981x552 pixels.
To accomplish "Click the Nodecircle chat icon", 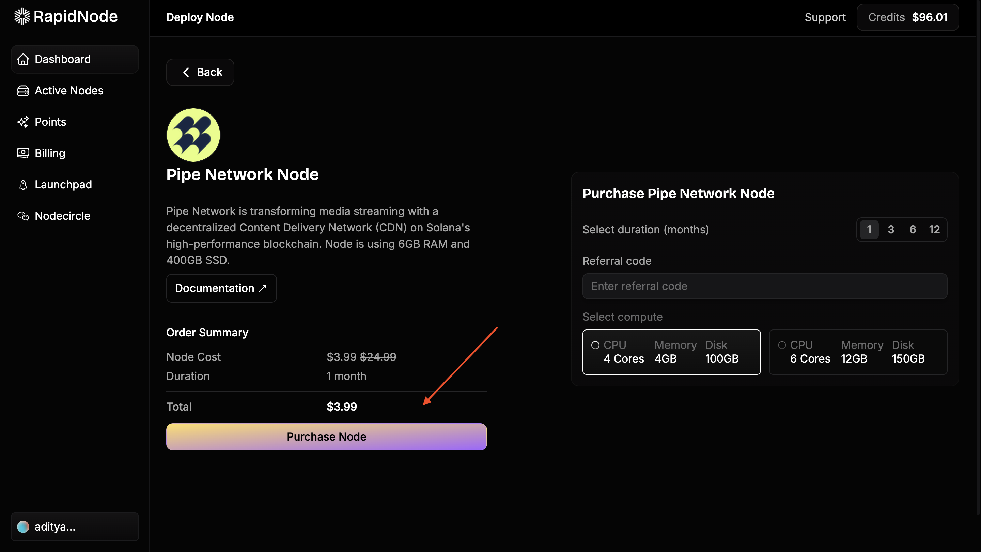I will click(23, 216).
